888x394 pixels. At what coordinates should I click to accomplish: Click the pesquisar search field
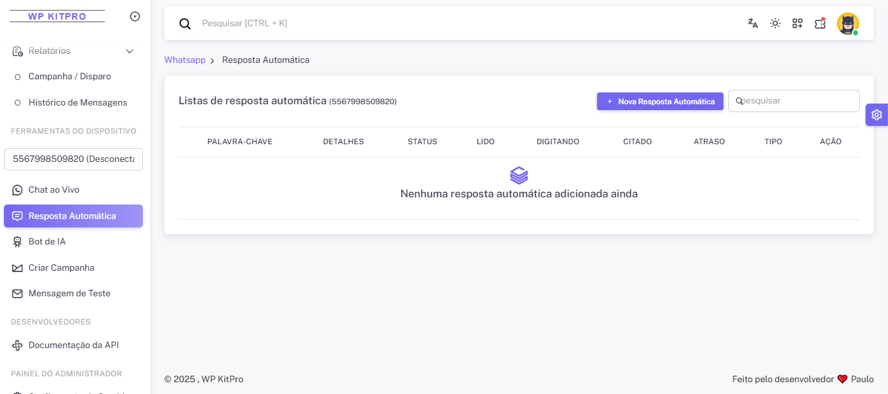794,101
